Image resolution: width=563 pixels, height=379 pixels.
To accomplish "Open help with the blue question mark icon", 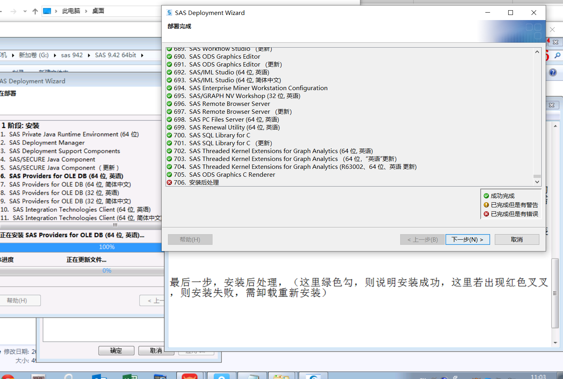I will pos(553,72).
